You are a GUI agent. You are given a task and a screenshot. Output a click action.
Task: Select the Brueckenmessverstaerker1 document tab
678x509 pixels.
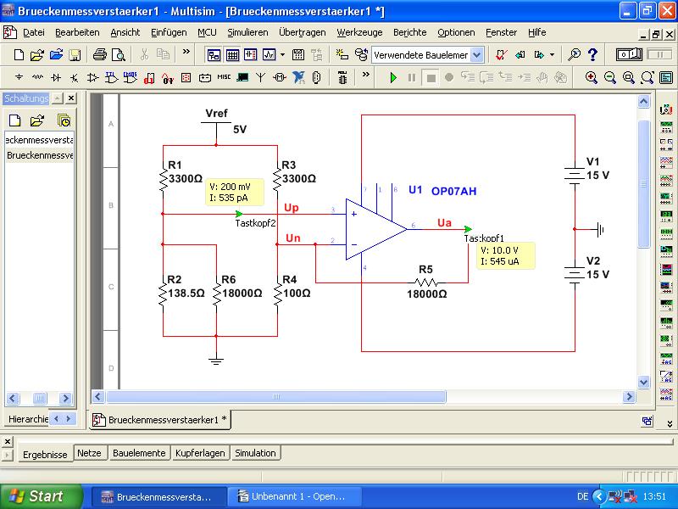point(160,420)
